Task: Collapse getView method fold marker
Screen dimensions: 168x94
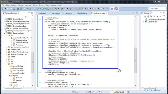Action: pyautogui.click(x=40, y=20)
